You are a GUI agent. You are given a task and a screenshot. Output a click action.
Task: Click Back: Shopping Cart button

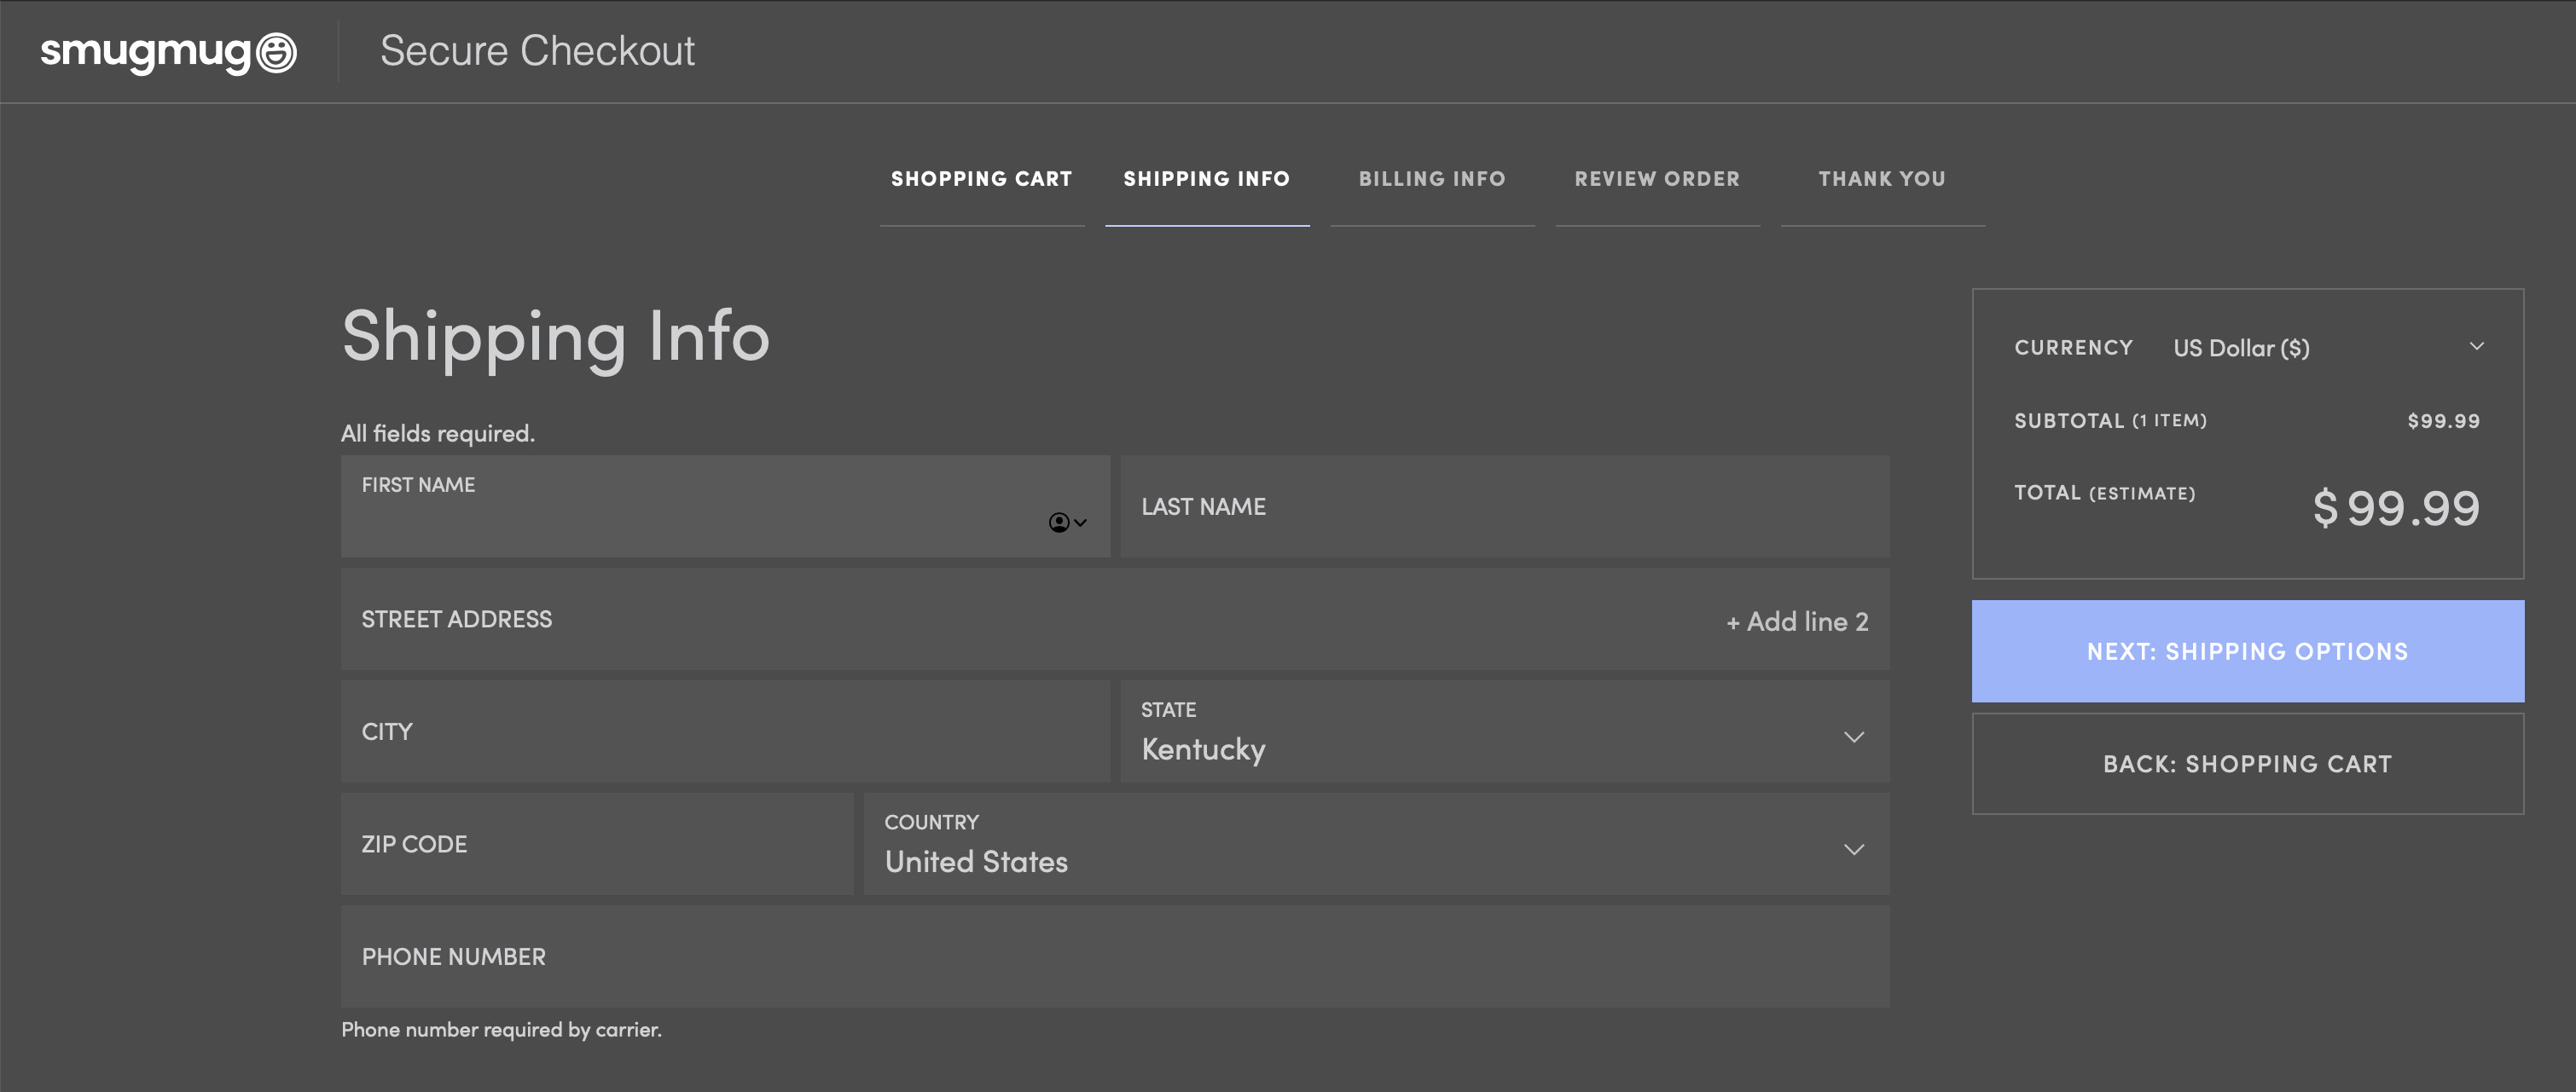coord(2246,765)
